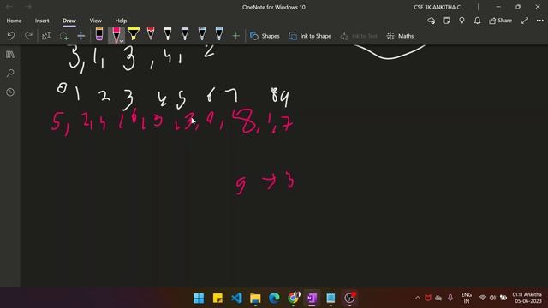Screen dimensions: 548x308
Task: Open account CSE 3K ANKITHA C
Action: [x=437, y=7]
